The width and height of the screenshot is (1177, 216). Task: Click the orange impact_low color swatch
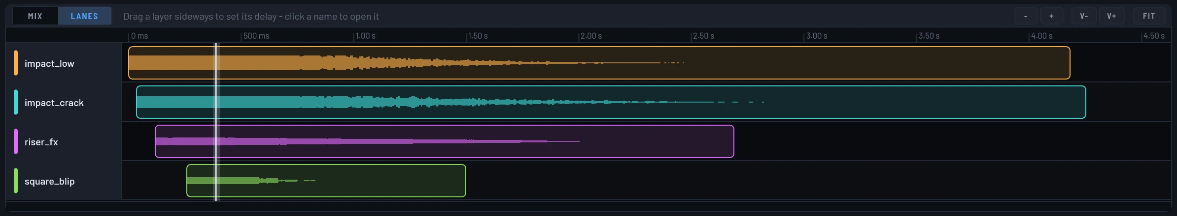coord(16,63)
